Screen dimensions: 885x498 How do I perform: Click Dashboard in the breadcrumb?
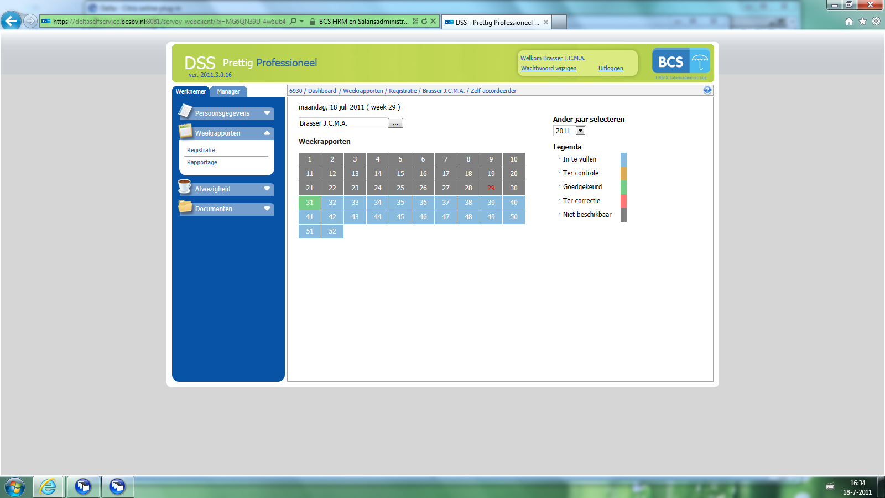pyautogui.click(x=322, y=91)
